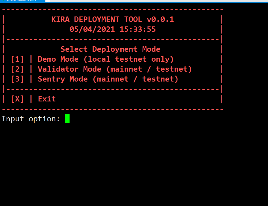Switch to the kira video demo tab
Image resolution: width=268 pixels, height=206 pixels.
(x=23, y=1)
